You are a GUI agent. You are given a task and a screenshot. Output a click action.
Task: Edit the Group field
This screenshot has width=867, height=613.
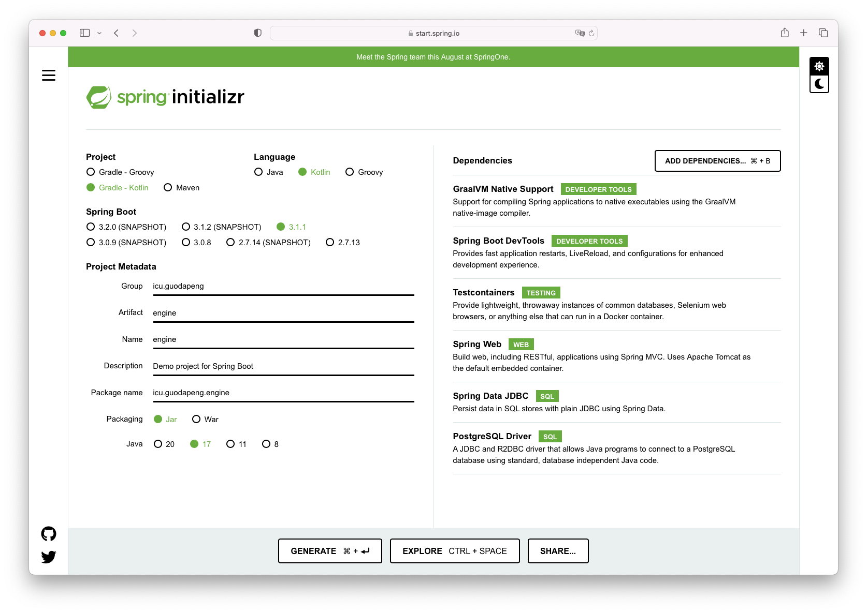tap(283, 287)
